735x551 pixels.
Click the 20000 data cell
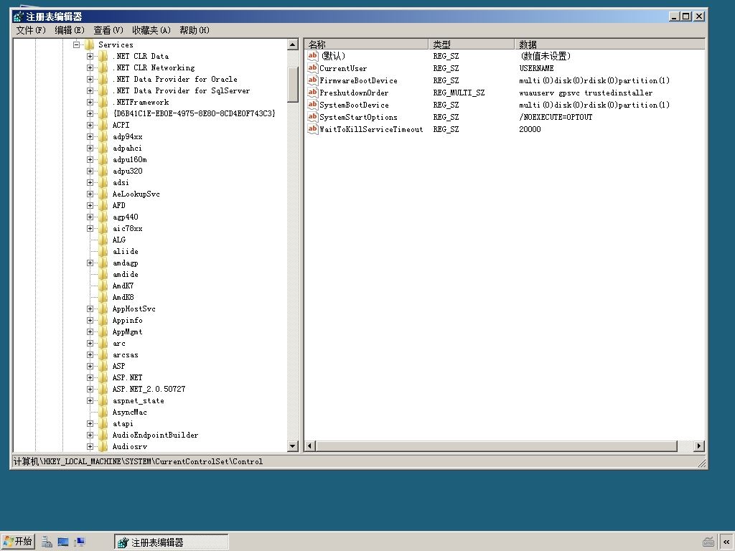[530, 129]
